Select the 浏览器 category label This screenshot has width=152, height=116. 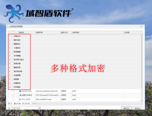[16, 79]
